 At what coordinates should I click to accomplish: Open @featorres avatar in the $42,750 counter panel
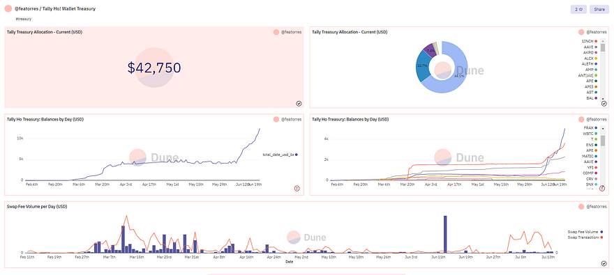[276, 32]
